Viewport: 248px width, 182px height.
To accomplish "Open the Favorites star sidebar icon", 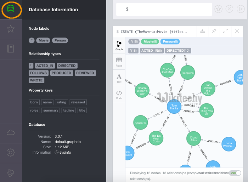I will 11,29.
